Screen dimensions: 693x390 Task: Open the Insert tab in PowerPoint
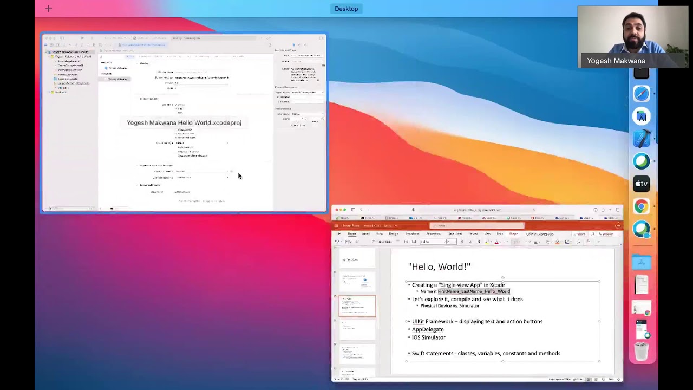(366, 234)
